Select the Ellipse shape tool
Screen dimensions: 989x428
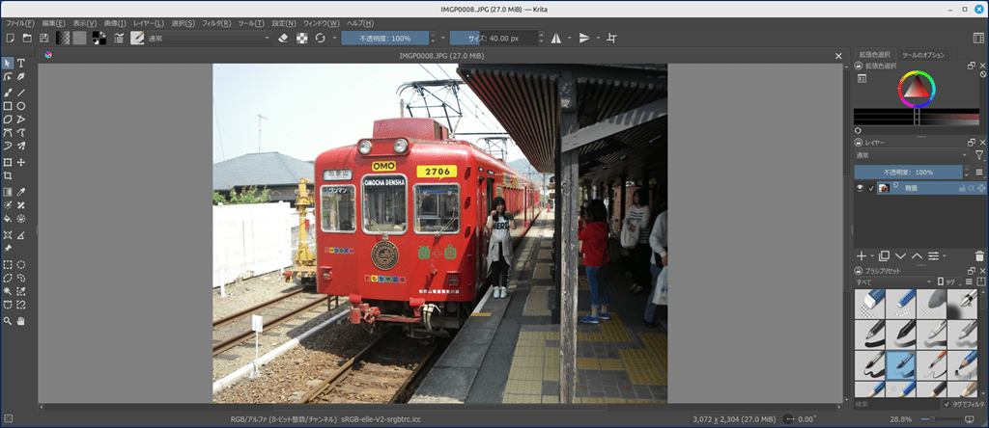21,106
